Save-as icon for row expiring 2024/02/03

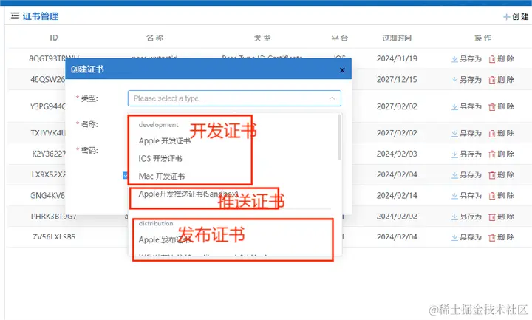[454, 154]
